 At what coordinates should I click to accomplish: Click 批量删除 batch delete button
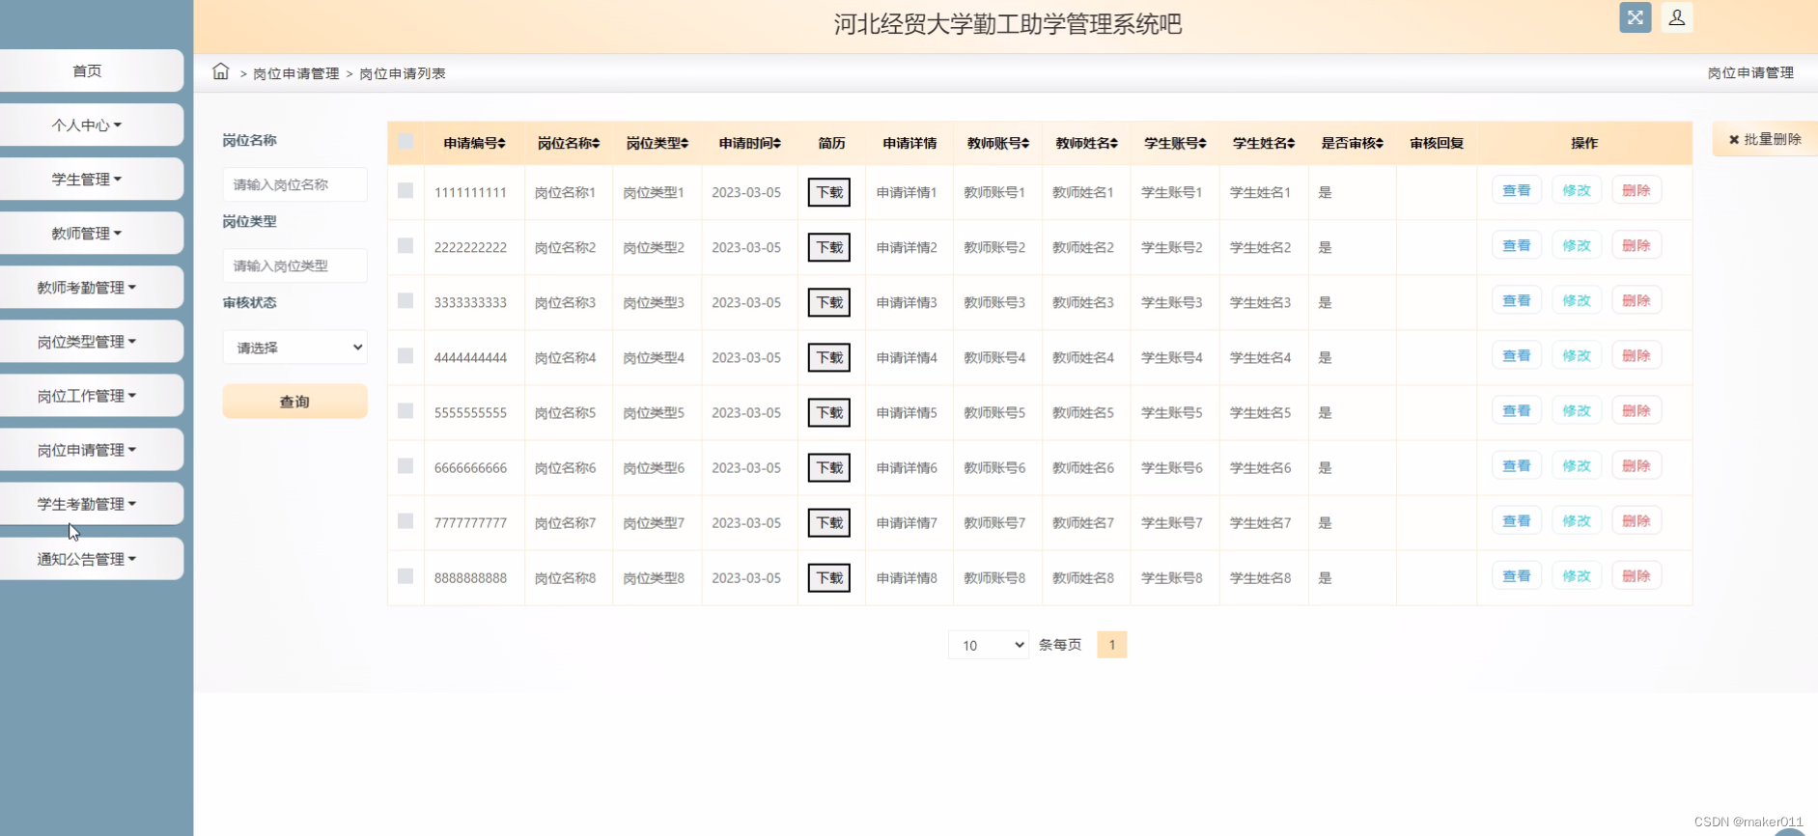1765,139
